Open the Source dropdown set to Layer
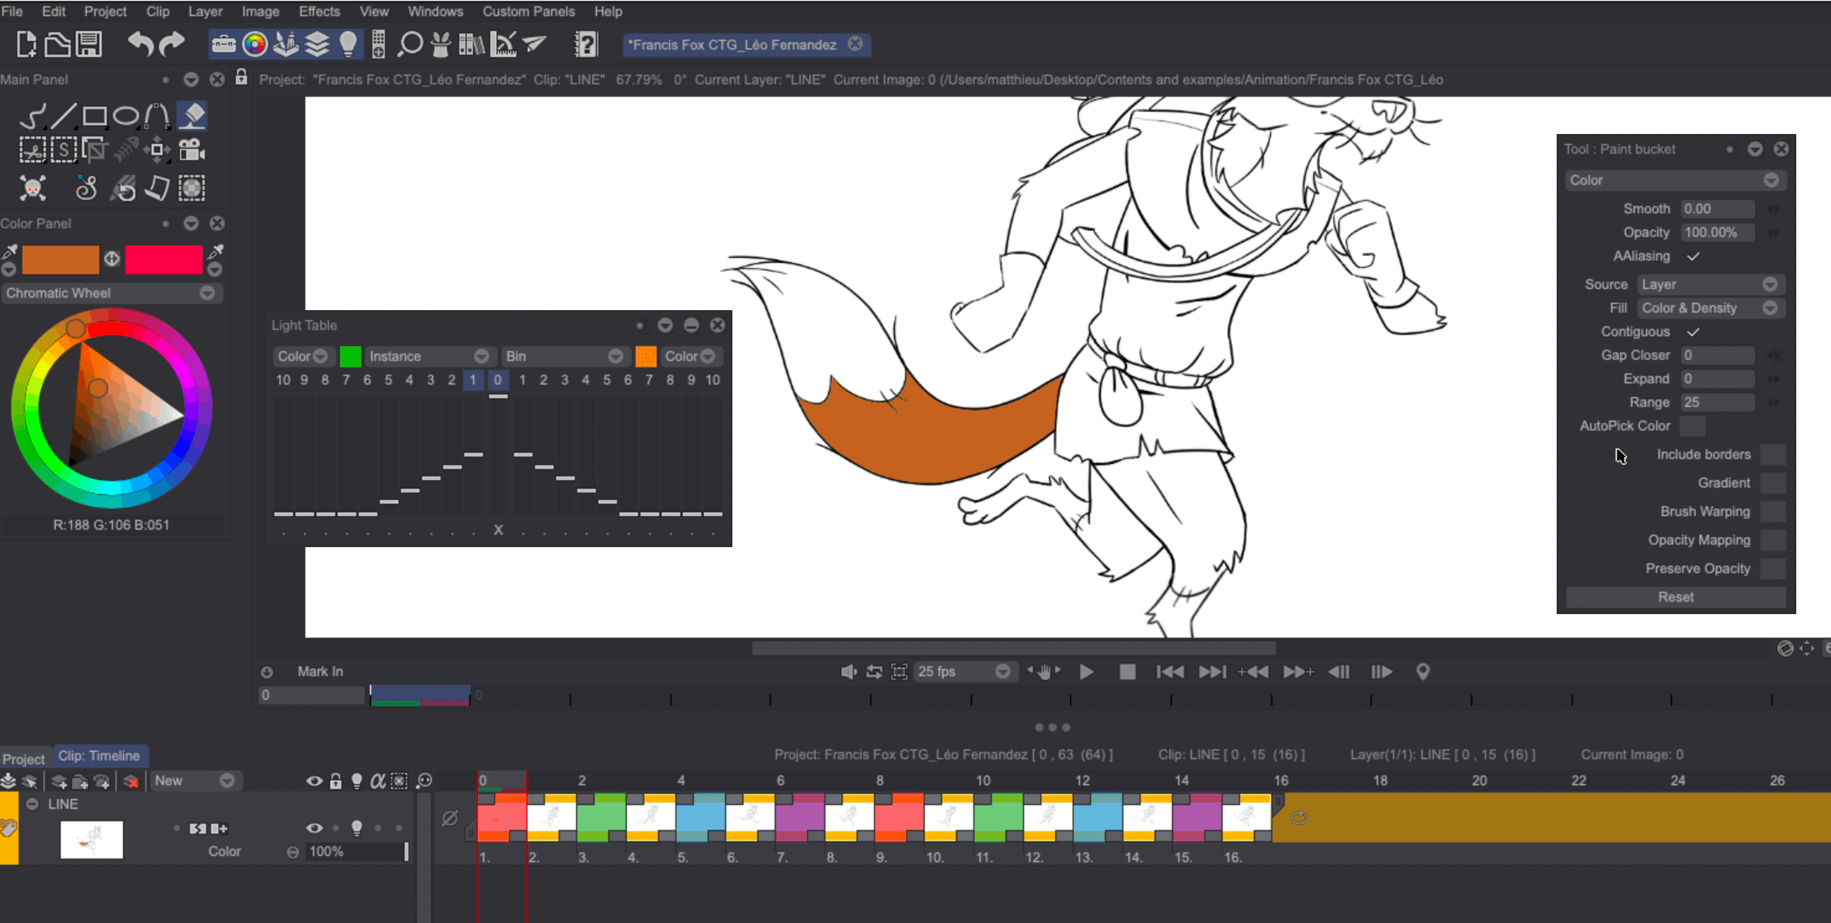Screen dimensions: 1831x923 click(1711, 284)
